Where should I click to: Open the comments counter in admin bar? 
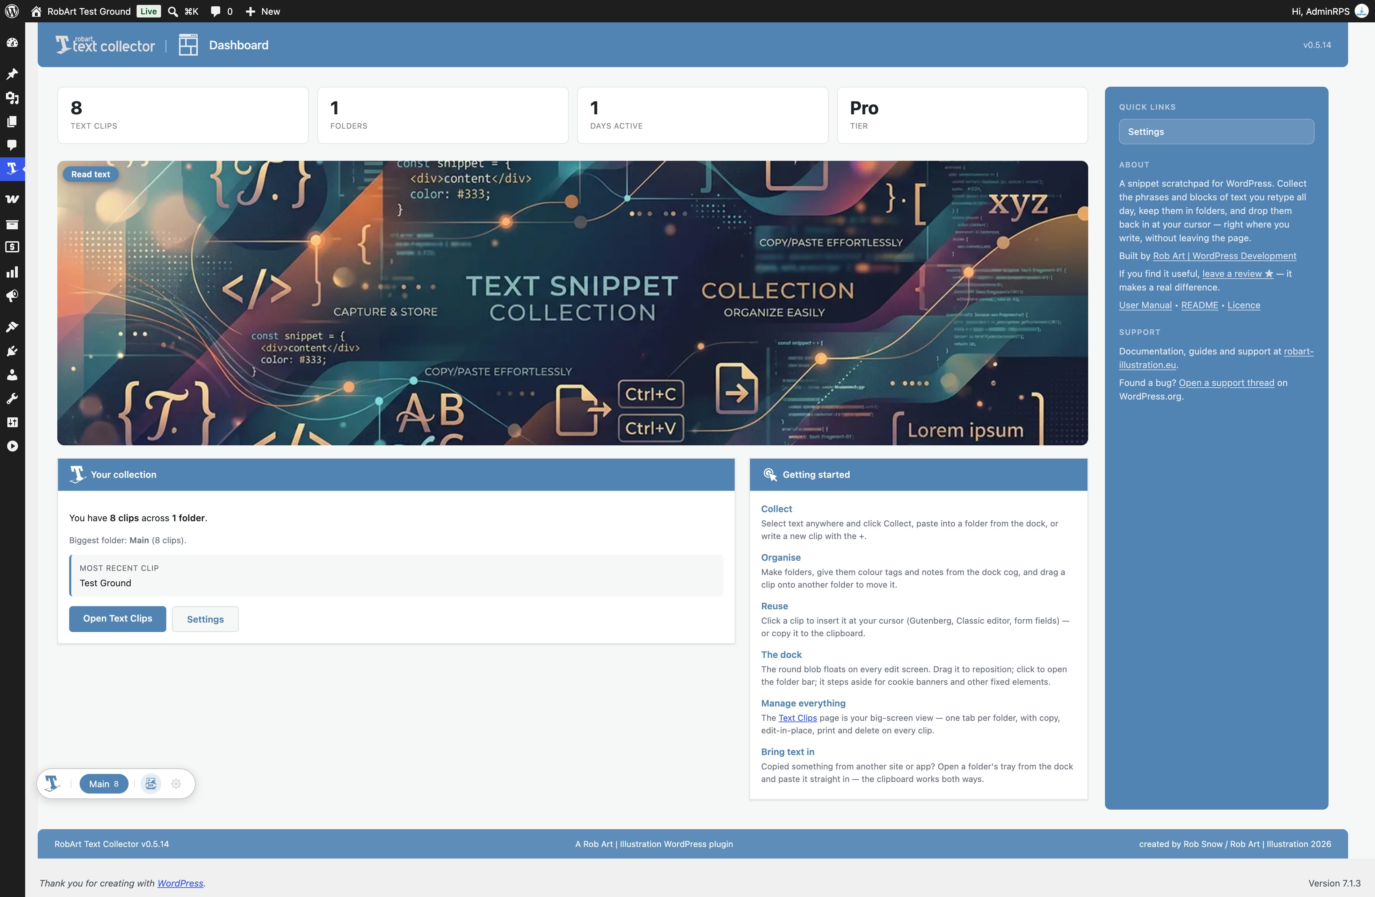point(222,11)
